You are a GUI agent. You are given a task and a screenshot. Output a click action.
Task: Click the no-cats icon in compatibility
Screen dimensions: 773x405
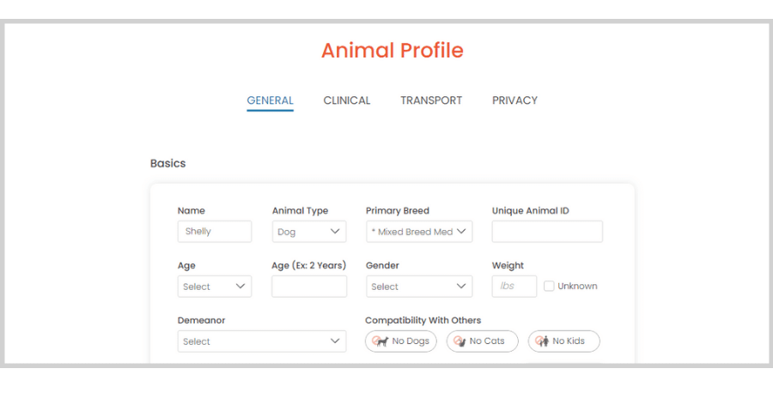[460, 341]
